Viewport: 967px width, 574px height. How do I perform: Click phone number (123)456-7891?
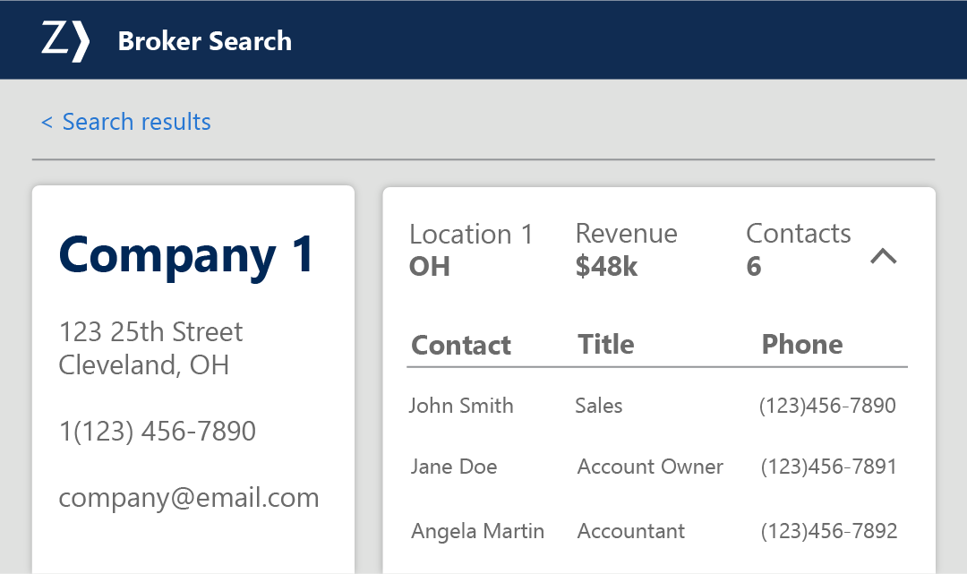pyautogui.click(x=828, y=467)
